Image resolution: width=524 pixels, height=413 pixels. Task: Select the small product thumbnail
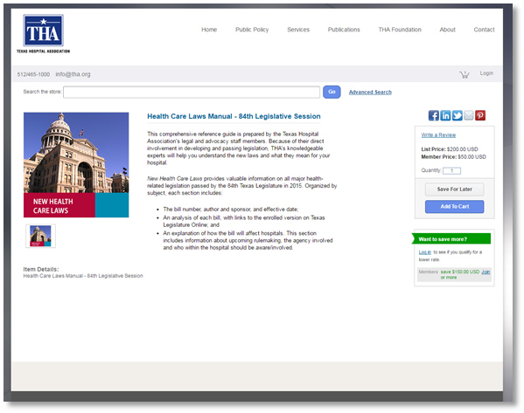point(41,236)
